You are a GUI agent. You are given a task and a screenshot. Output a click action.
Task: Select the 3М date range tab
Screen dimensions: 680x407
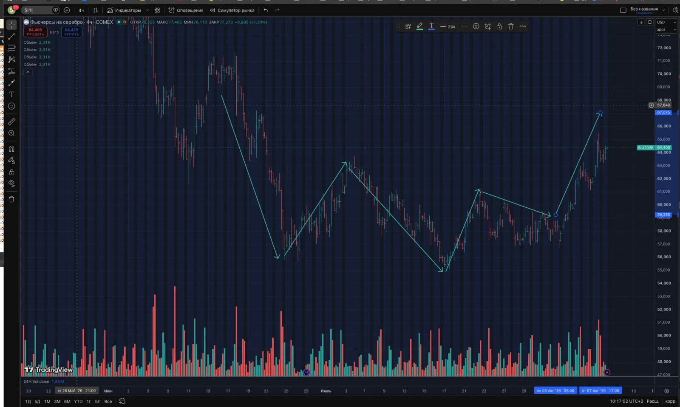pos(57,401)
